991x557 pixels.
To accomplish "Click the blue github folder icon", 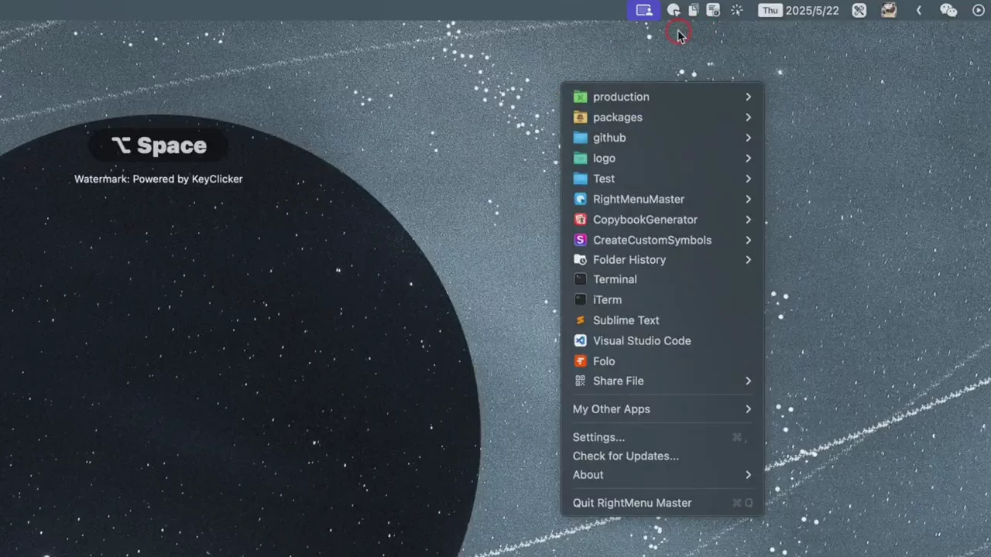I will (x=580, y=138).
